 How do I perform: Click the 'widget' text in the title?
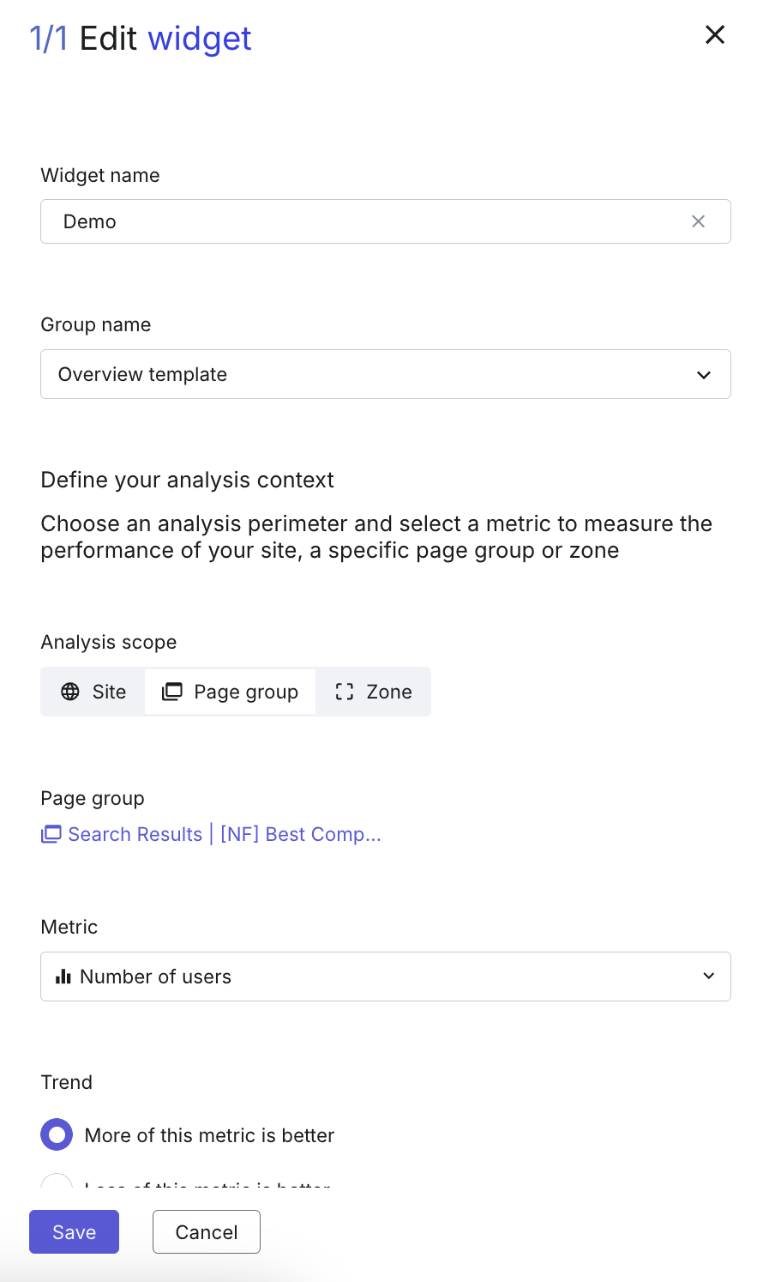point(200,39)
